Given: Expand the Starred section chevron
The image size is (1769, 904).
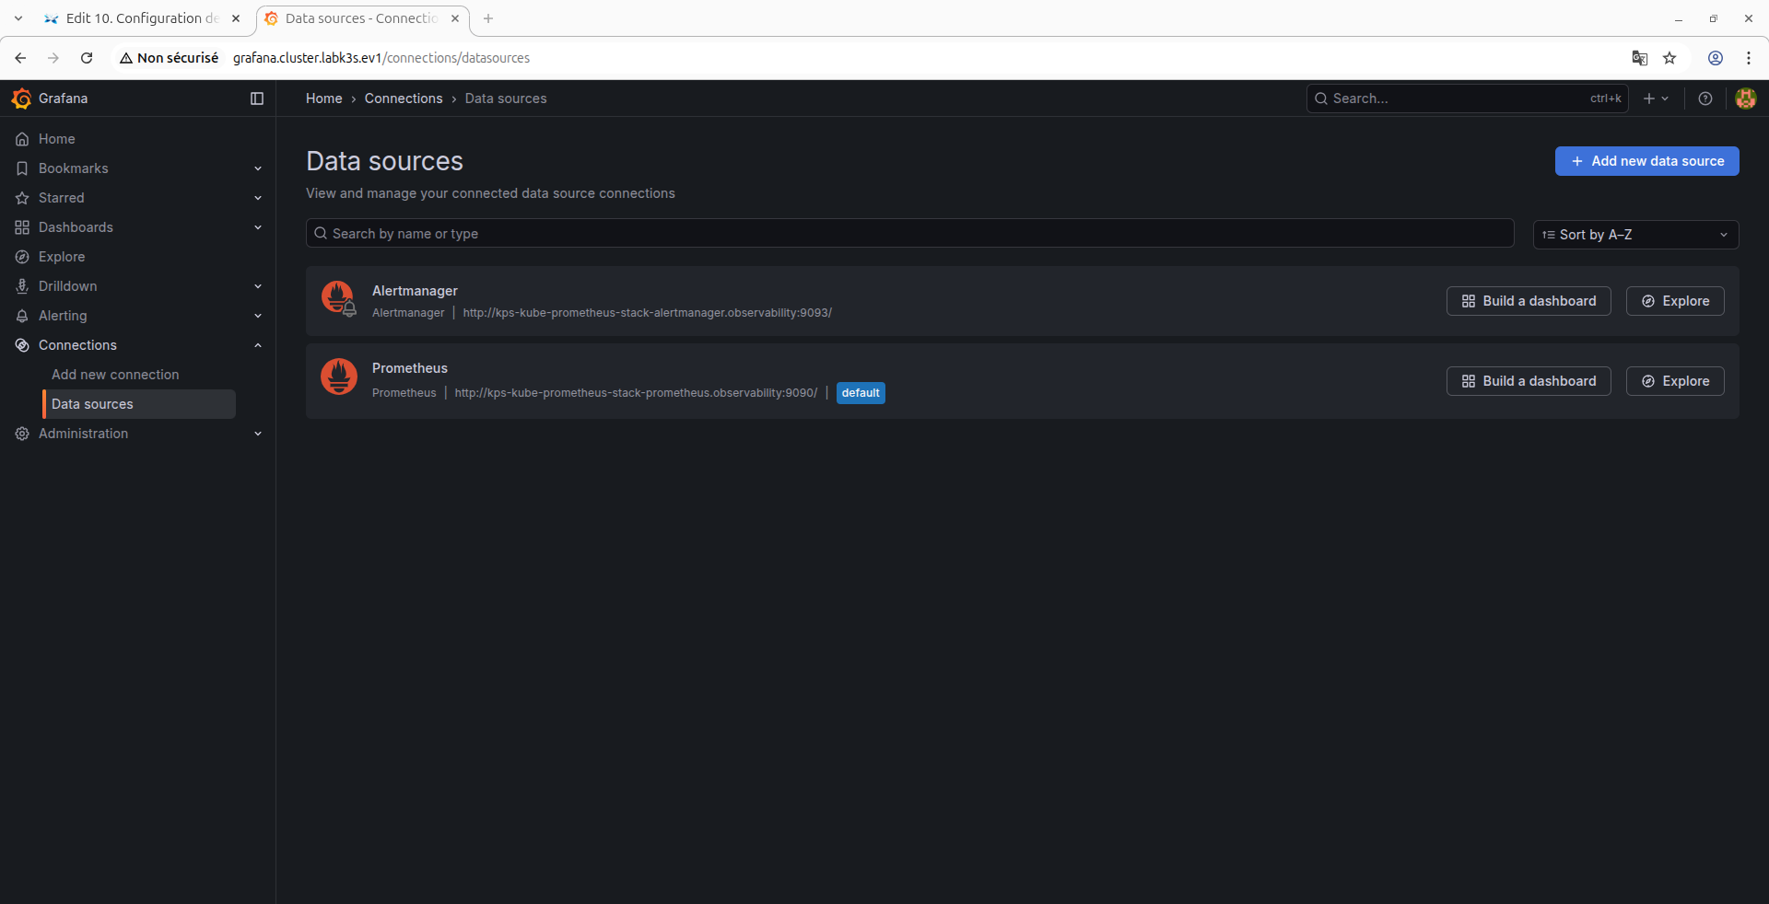Looking at the screenshot, I should (258, 198).
